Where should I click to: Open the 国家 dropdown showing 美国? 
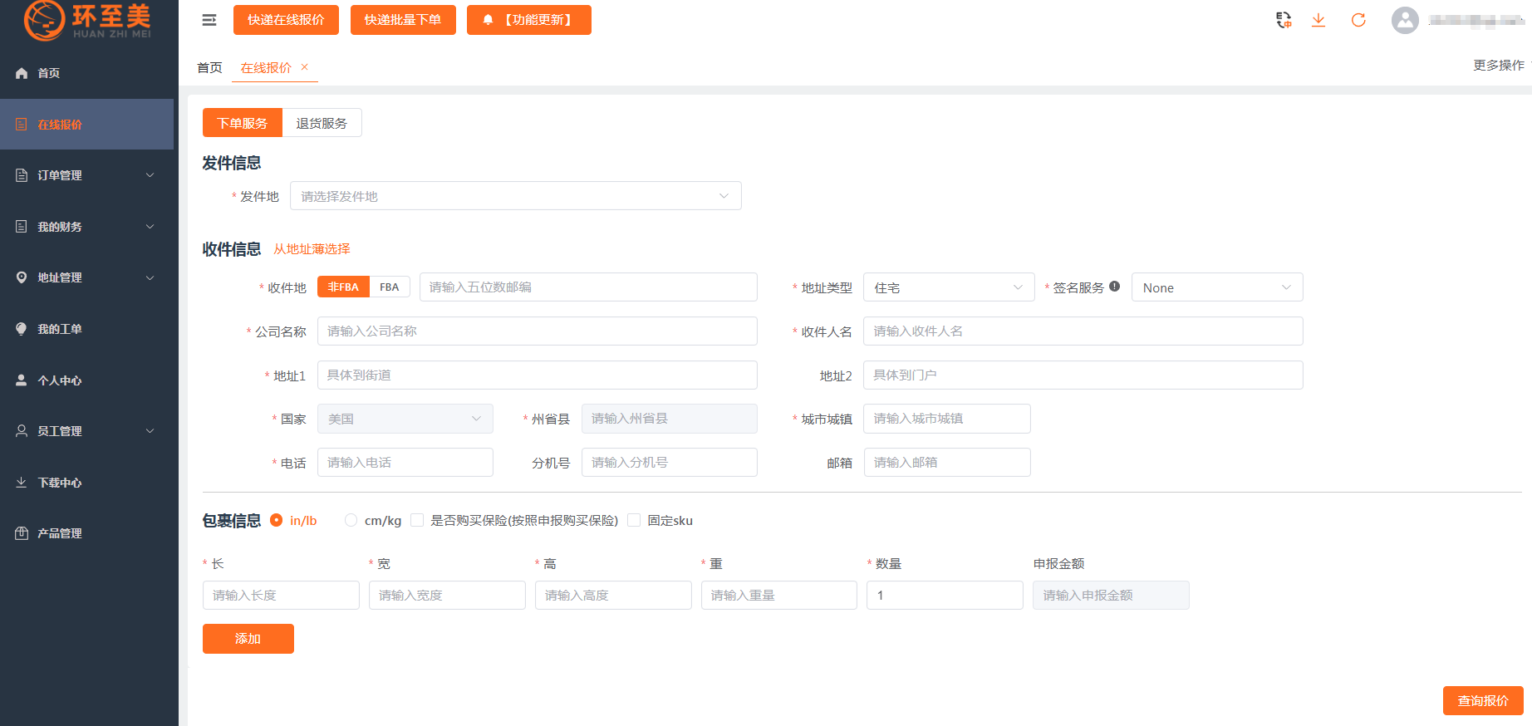tap(405, 419)
